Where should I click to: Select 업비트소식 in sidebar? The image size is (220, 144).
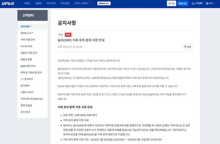click(26, 33)
